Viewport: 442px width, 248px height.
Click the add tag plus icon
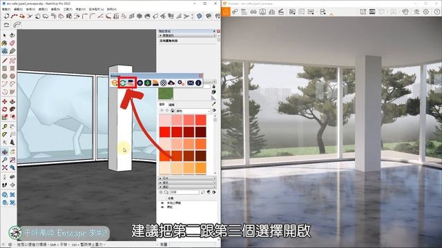coord(161,192)
